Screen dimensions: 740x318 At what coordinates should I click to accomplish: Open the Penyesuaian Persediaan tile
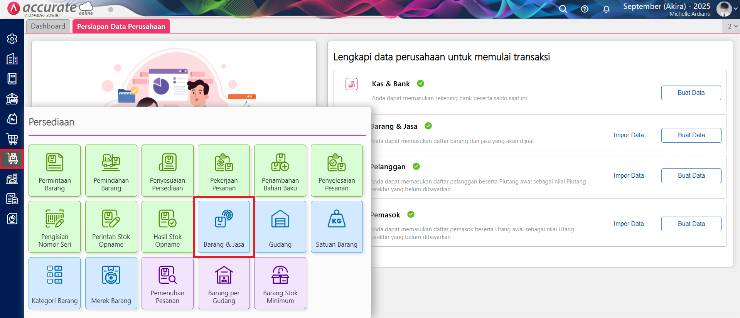coord(167,170)
